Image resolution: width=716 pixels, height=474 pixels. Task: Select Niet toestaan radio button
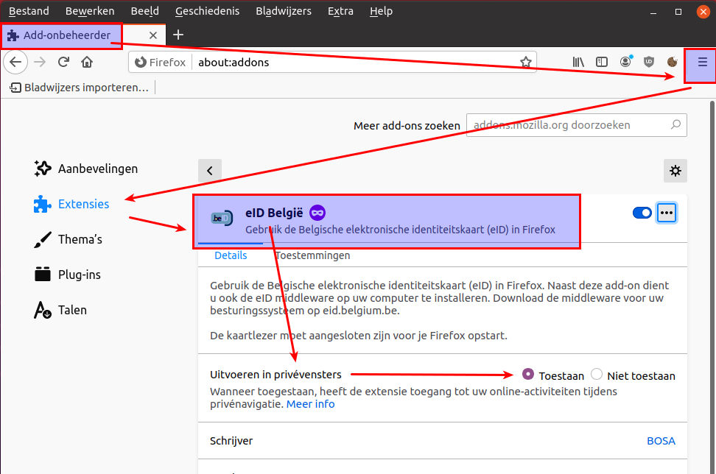point(597,374)
